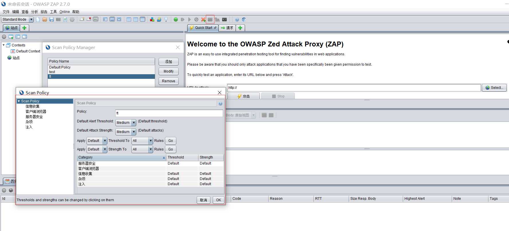Select Default Policy in policy list
Image resolution: width=509 pixels, height=231 pixels.
101,67
